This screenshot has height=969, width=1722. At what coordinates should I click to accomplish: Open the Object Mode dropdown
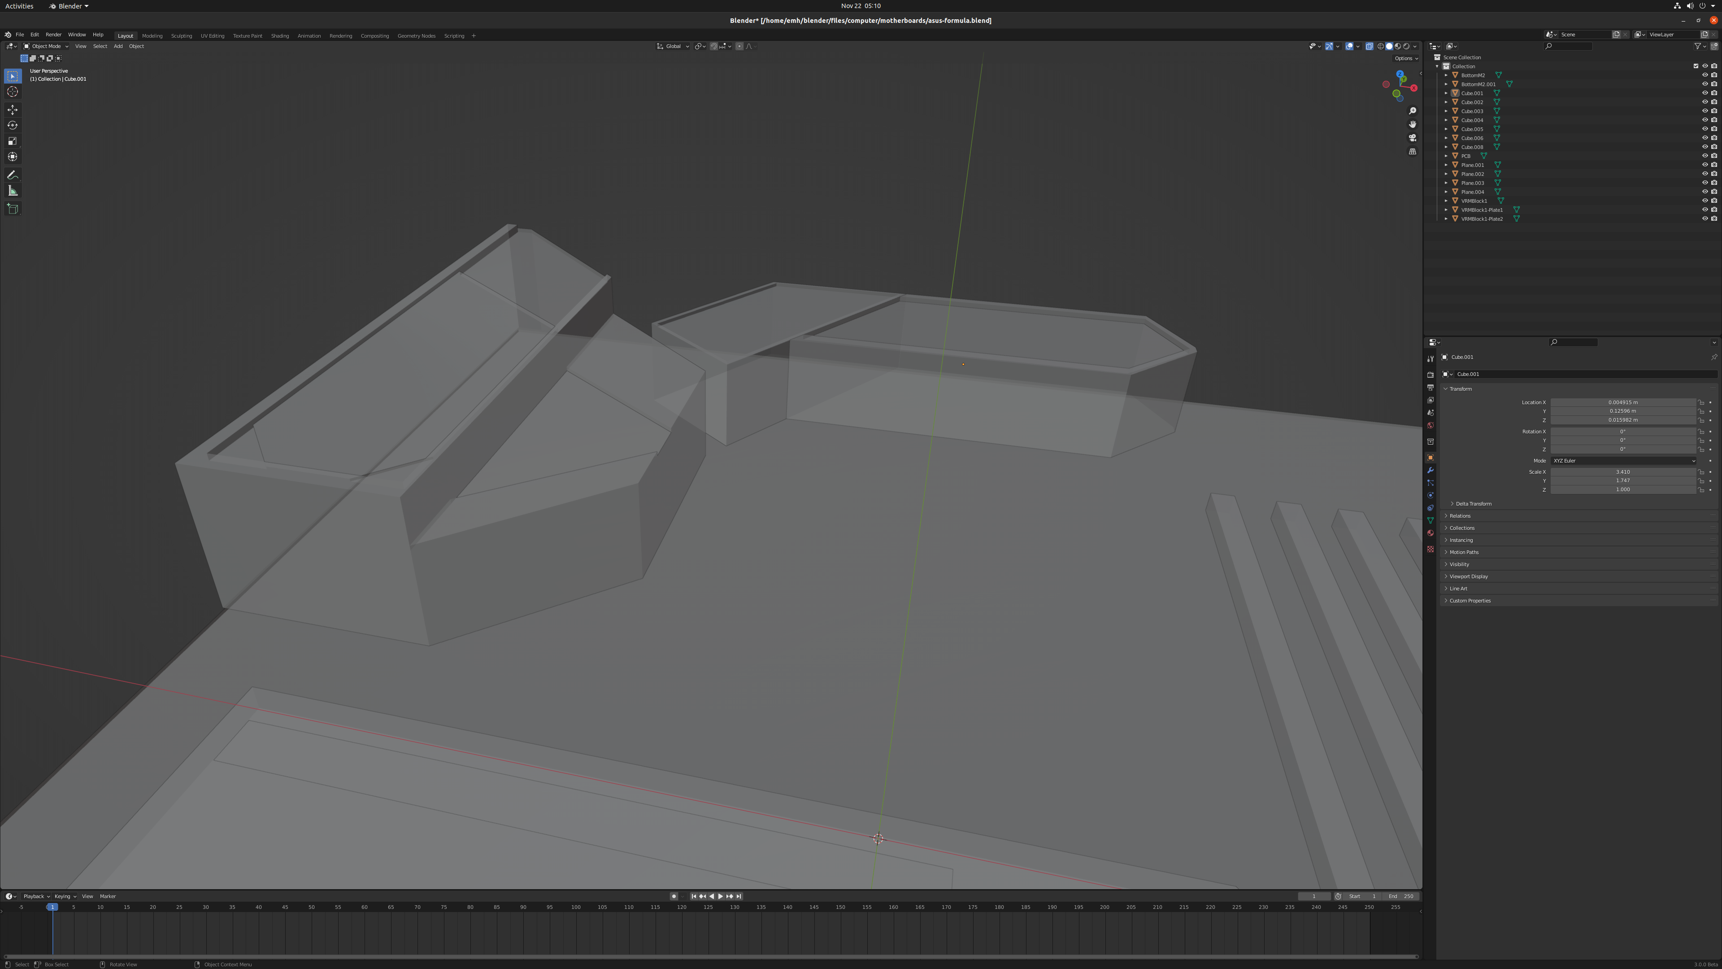click(x=45, y=46)
